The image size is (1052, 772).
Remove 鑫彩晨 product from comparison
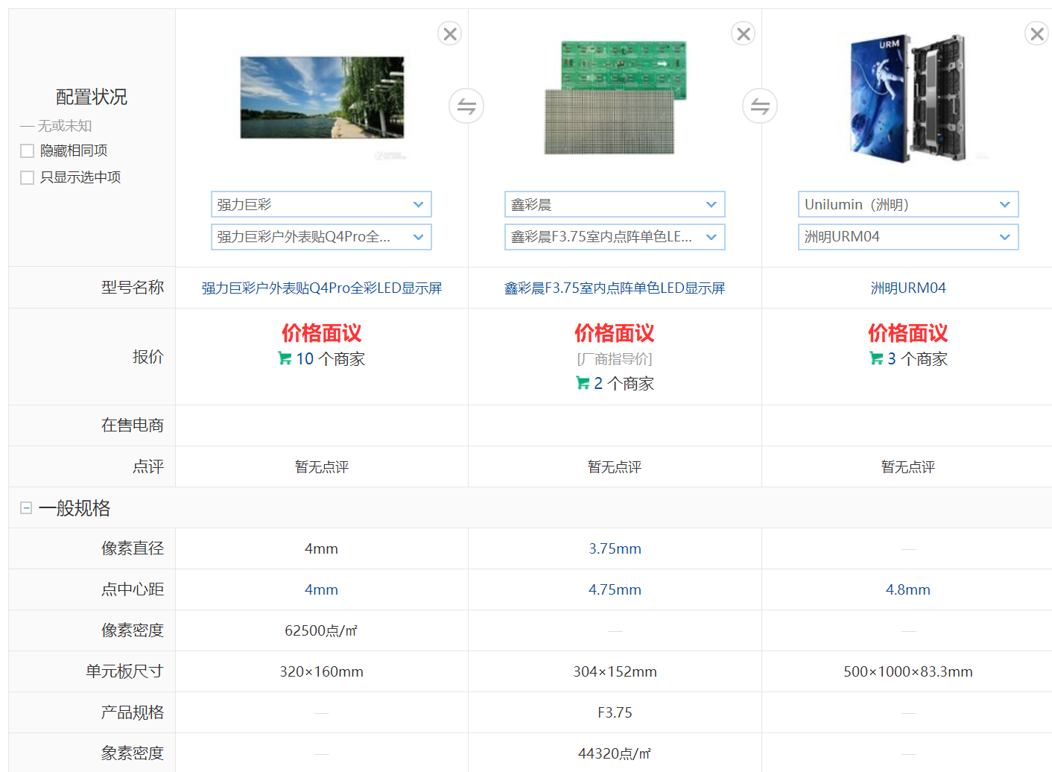[743, 34]
